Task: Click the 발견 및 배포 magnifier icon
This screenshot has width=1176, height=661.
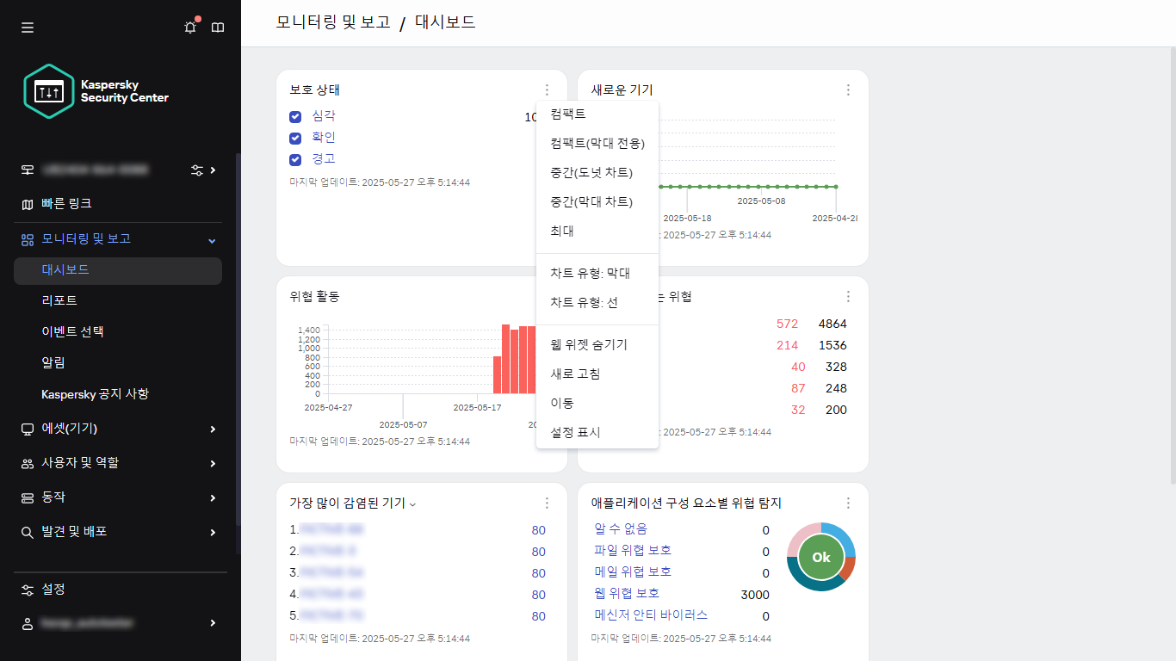Action: click(x=27, y=532)
